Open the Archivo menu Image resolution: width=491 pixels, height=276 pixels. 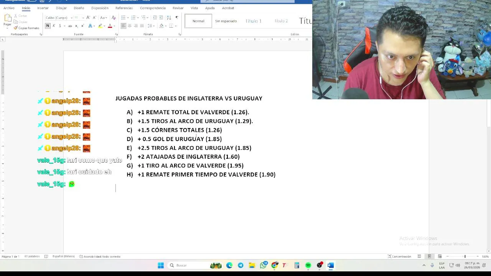[9, 8]
